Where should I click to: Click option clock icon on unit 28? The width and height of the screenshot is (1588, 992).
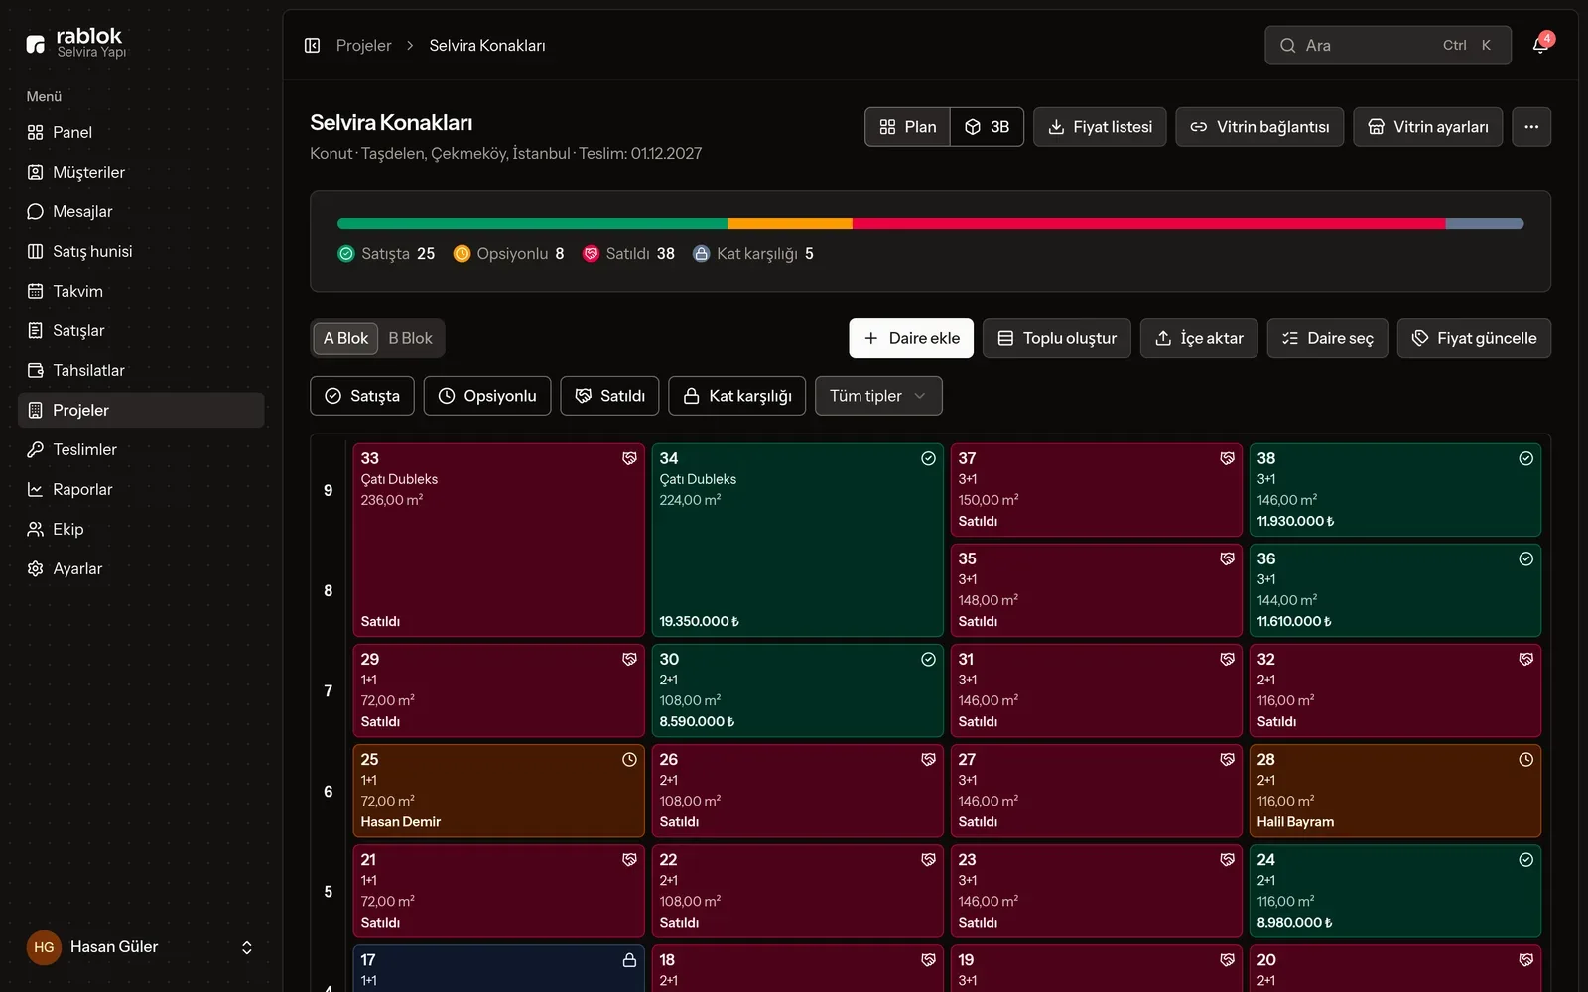1525,759
